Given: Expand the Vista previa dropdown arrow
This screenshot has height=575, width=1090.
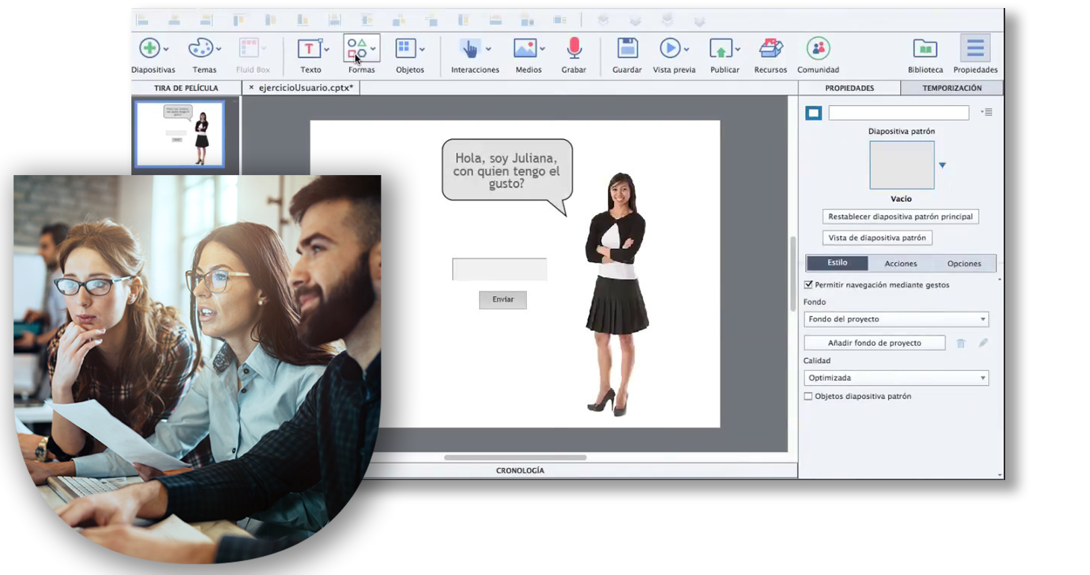Looking at the screenshot, I should coord(686,49).
